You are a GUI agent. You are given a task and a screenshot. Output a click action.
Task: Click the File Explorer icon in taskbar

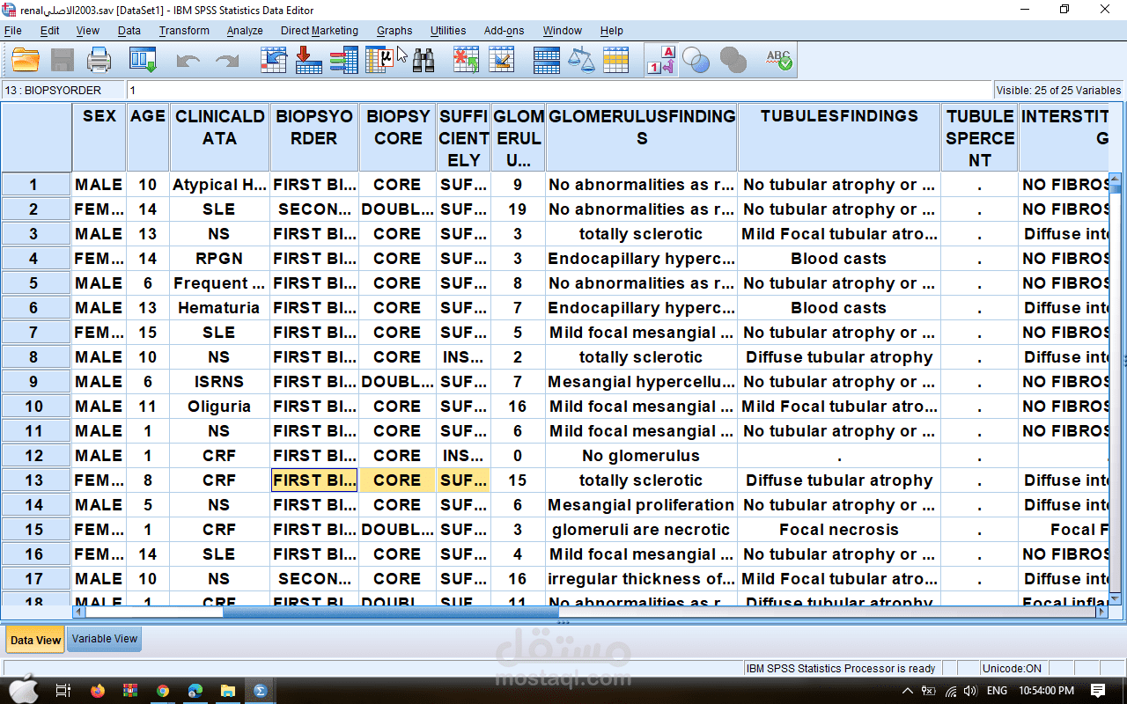(228, 691)
